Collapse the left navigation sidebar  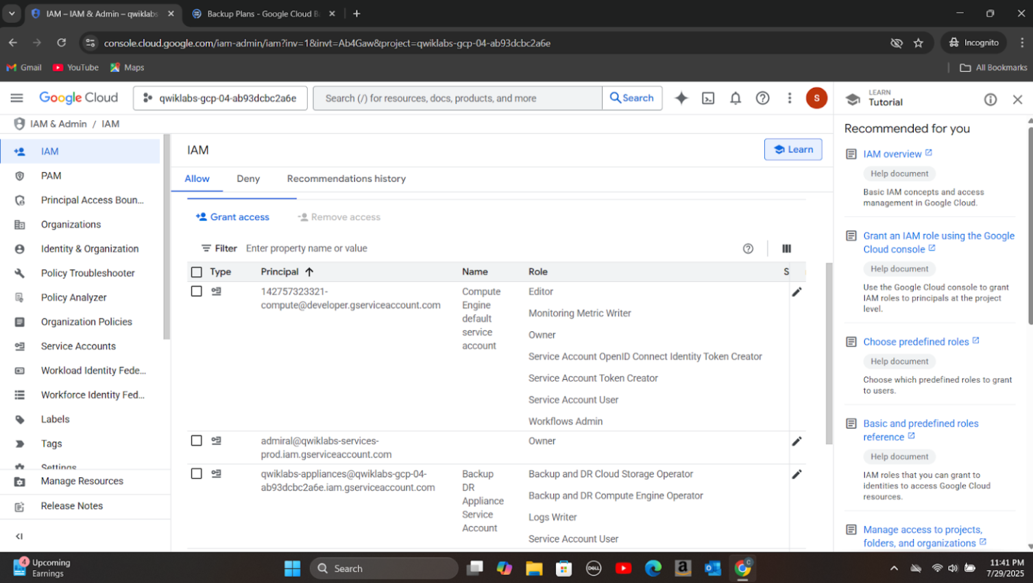pyautogui.click(x=19, y=536)
